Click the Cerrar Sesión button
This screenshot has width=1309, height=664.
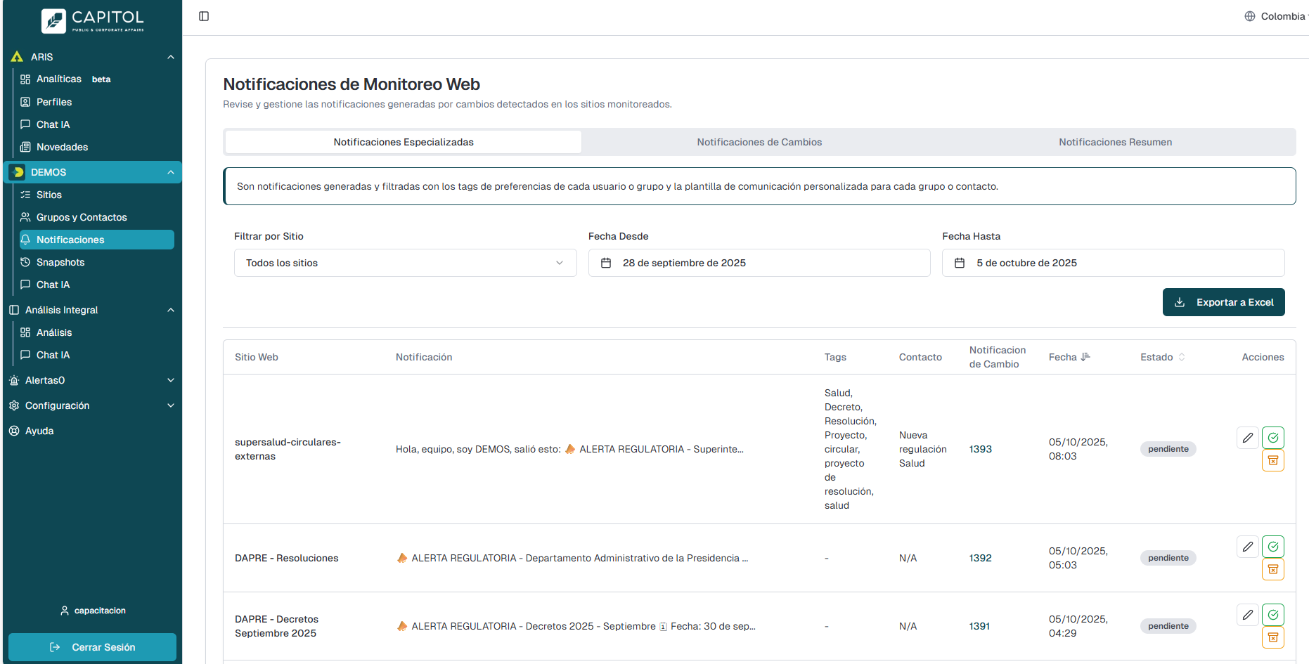point(92,647)
